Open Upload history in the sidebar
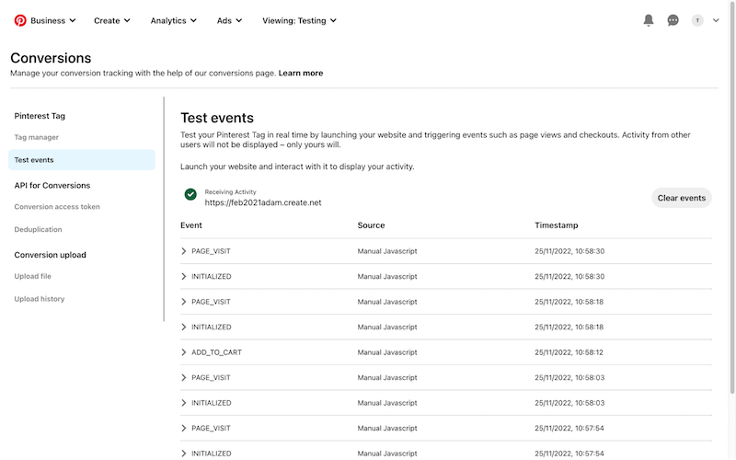The height and width of the screenshot is (460, 736). (39, 299)
